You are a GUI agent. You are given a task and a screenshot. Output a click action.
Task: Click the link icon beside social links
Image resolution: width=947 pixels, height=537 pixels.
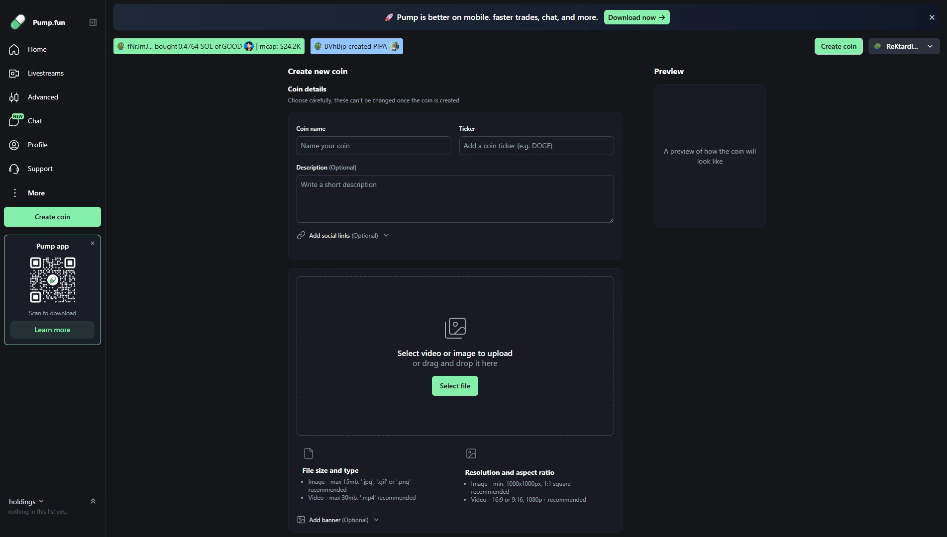coord(301,235)
